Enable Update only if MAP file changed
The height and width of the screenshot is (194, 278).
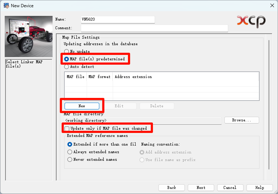(x=67, y=128)
